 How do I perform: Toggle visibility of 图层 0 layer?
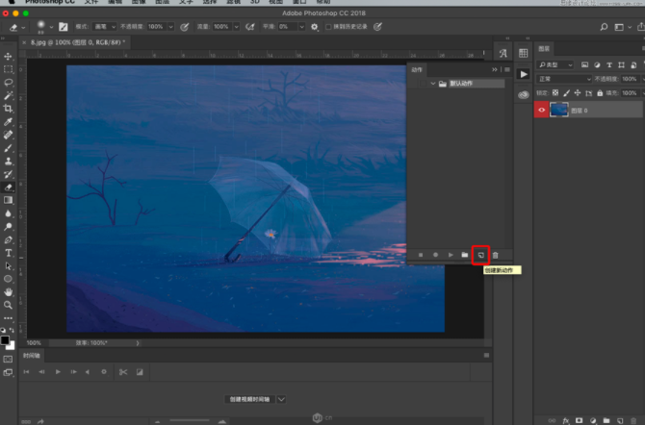tap(541, 110)
